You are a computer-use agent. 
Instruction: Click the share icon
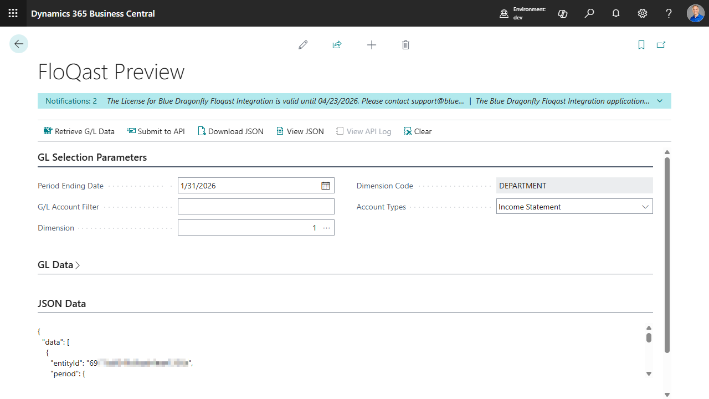coord(337,45)
